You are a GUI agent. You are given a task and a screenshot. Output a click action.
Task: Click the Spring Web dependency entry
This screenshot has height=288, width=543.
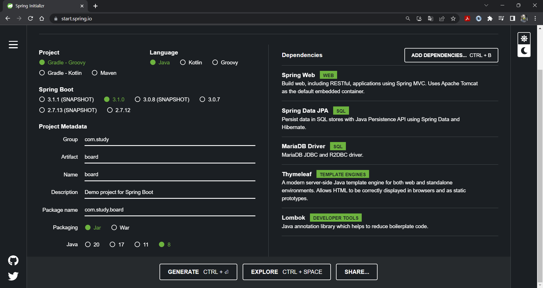point(390,83)
